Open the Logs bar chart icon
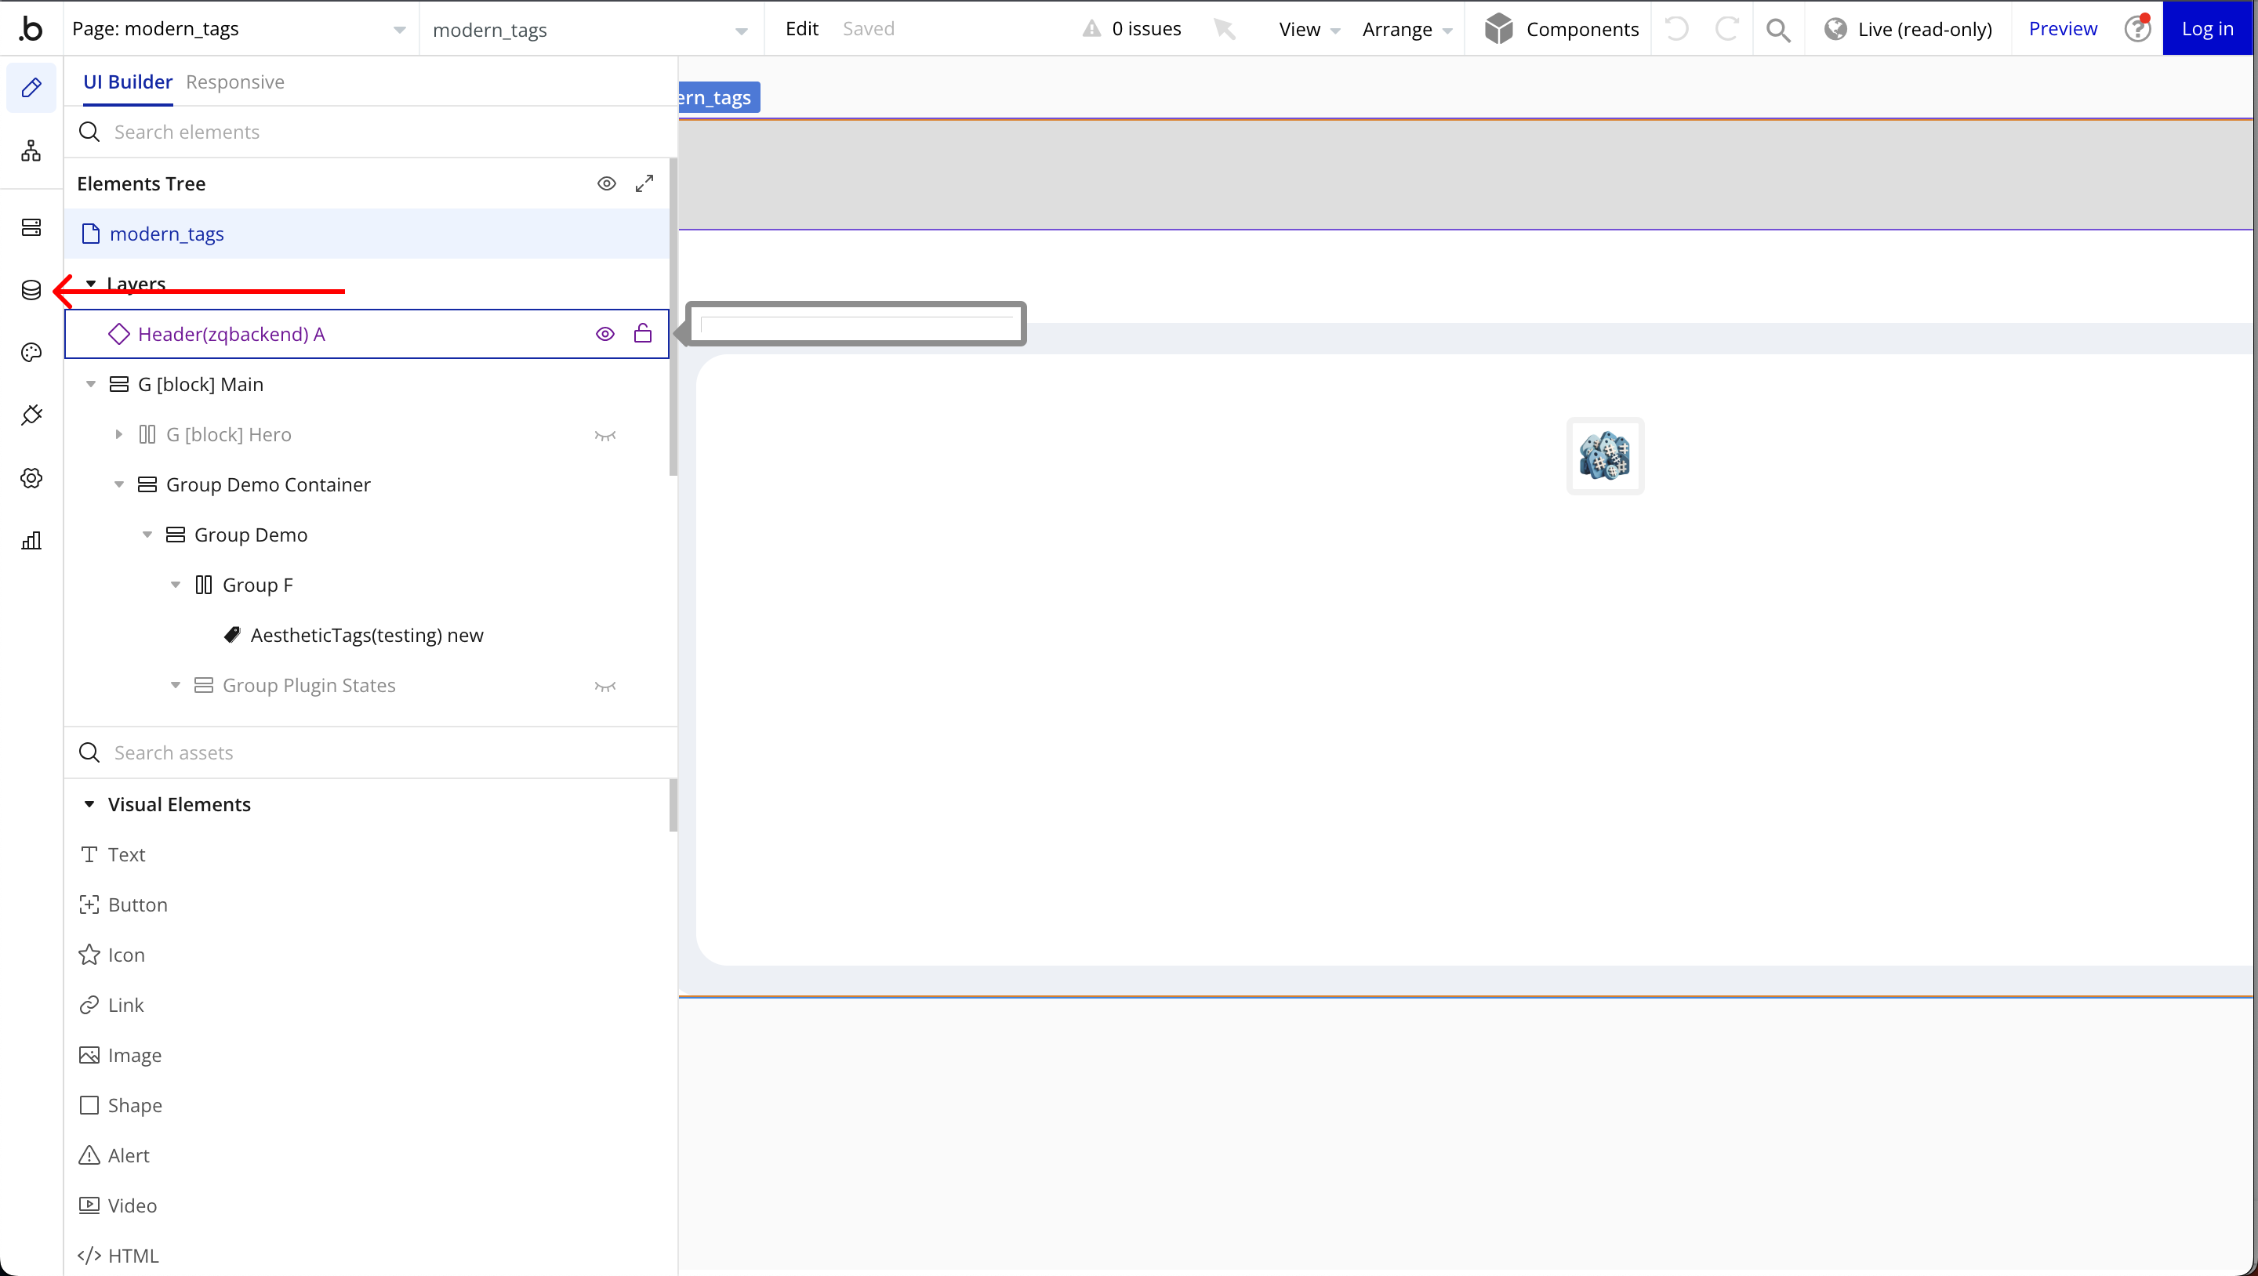Screen dimensions: 2258x1276 [31, 541]
